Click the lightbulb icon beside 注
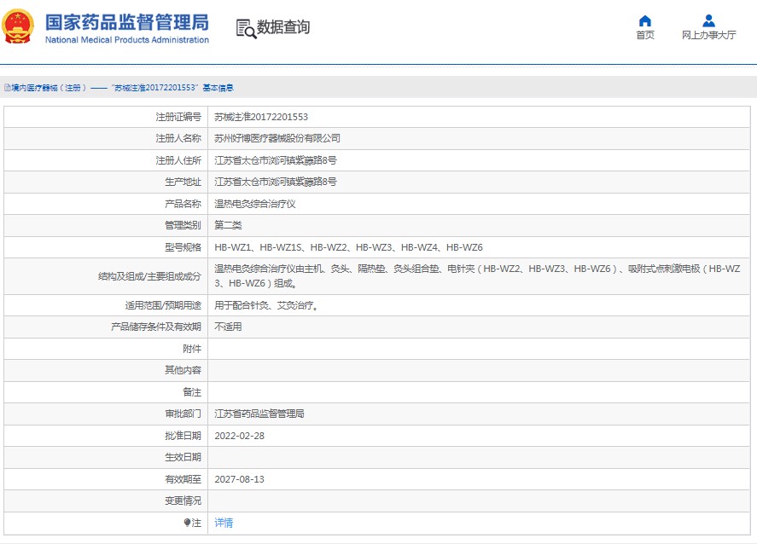The image size is (757, 544). coord(187,523)
